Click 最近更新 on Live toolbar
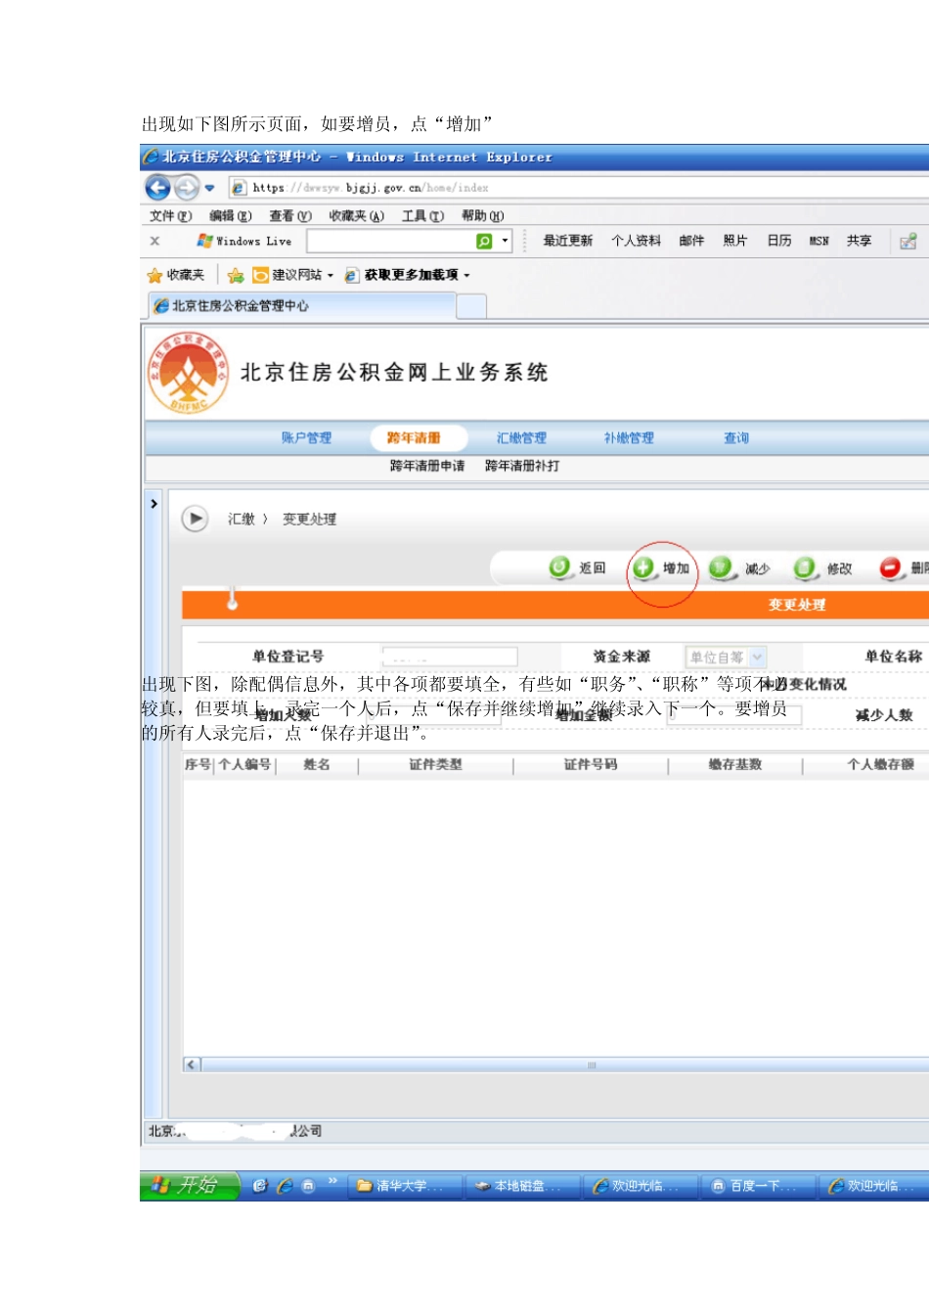This screenshot has height=1315, width=929. pyautogui.click(x=567, y=241)
